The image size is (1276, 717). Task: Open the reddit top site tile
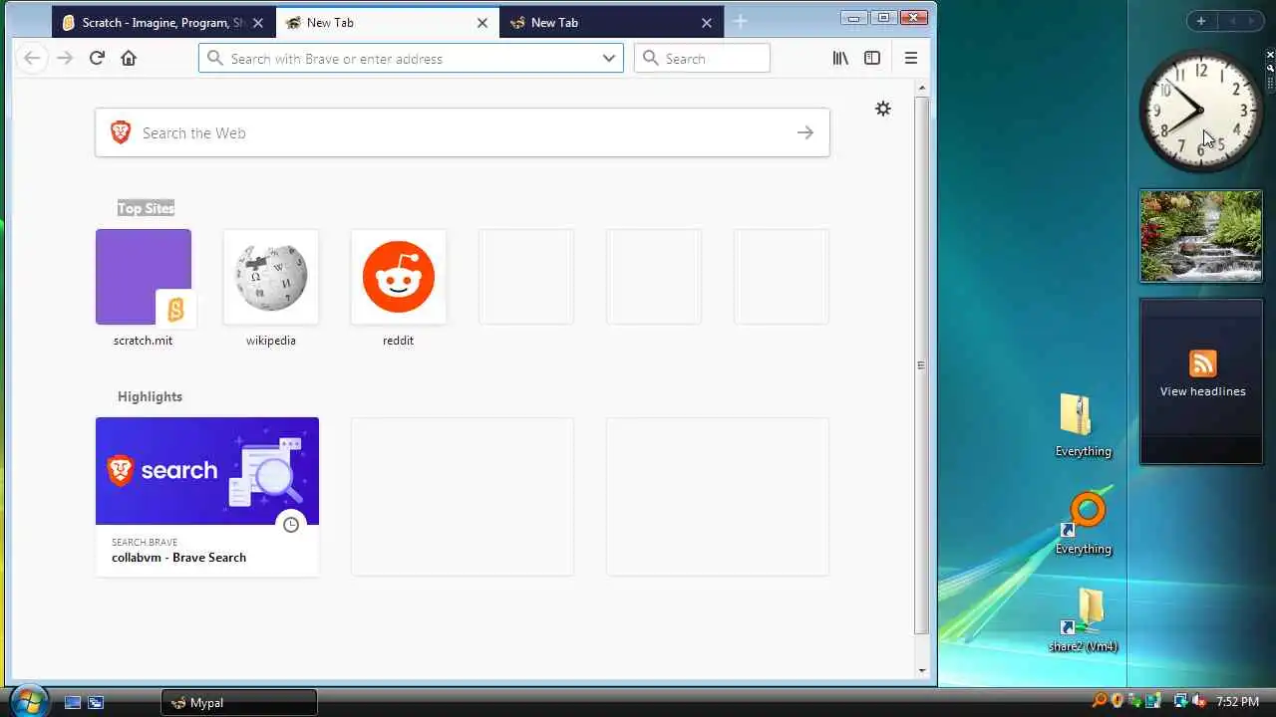(x=399, y=277)
